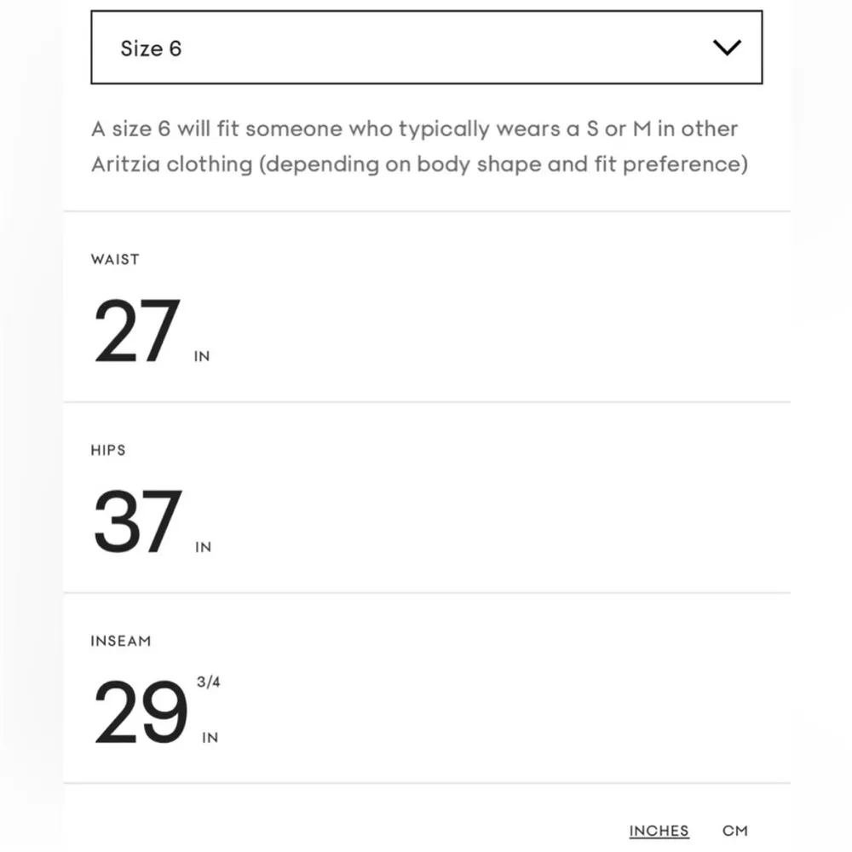852x852 pixels.
Task: Click the 'Aritzia clothing' text in description
Action: click(173, 164)
